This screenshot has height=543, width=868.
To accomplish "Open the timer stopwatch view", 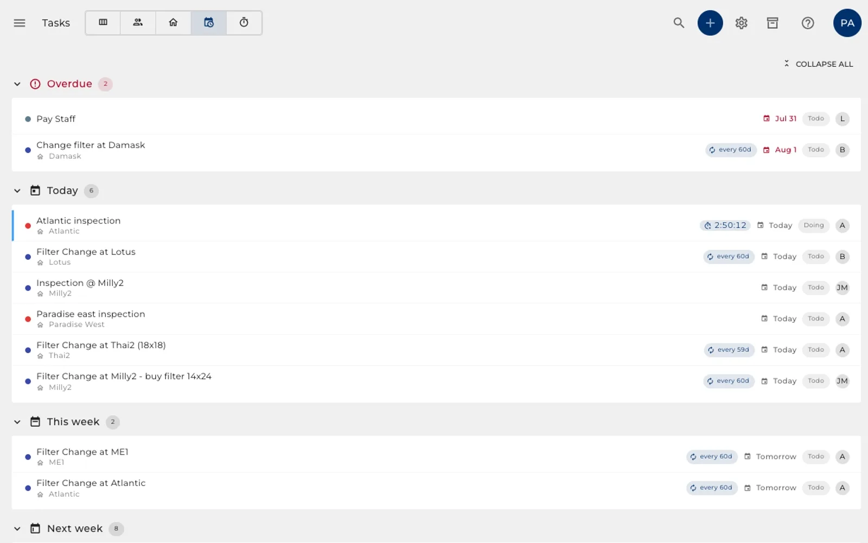I will pyautogui.click(x=244, y=23).
